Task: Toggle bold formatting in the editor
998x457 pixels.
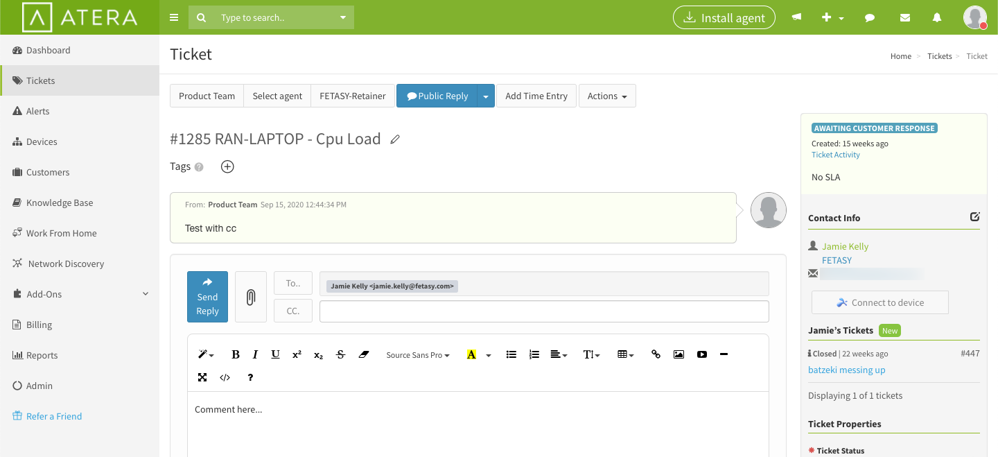Action: 236,354
